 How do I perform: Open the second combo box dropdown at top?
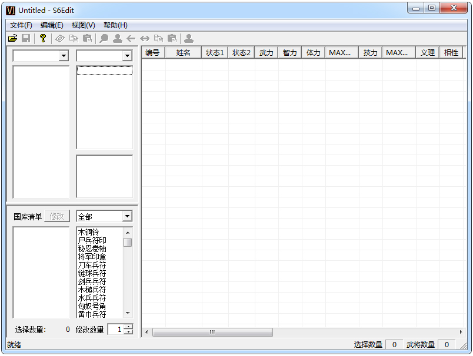coord(128,55)
